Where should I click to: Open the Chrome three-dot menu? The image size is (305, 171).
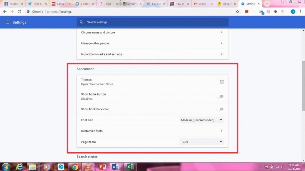tap(300, 12)
